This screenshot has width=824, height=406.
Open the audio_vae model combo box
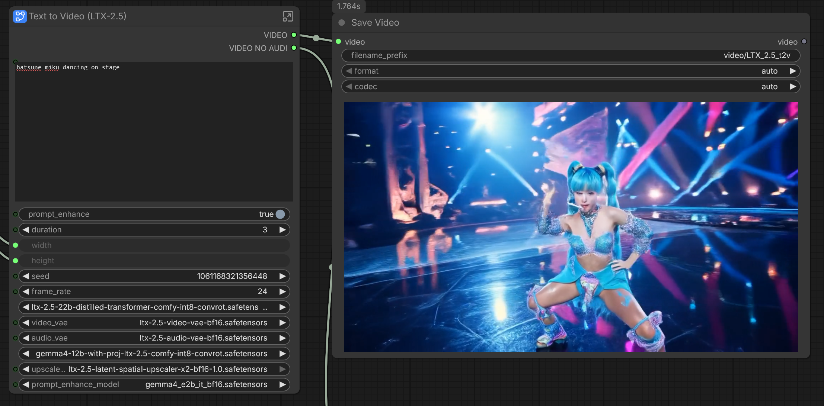click(154, 338)
